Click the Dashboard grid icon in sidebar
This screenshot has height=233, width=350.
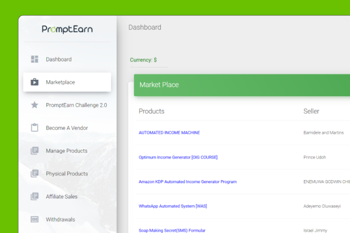[x=35, y=59]
